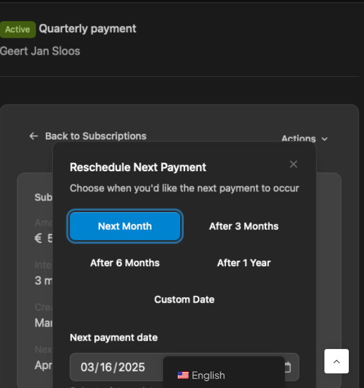Open the Actions dropdown menu
Image resolution: width=364 pixels, height=388 pixels.
click(304, 139)
